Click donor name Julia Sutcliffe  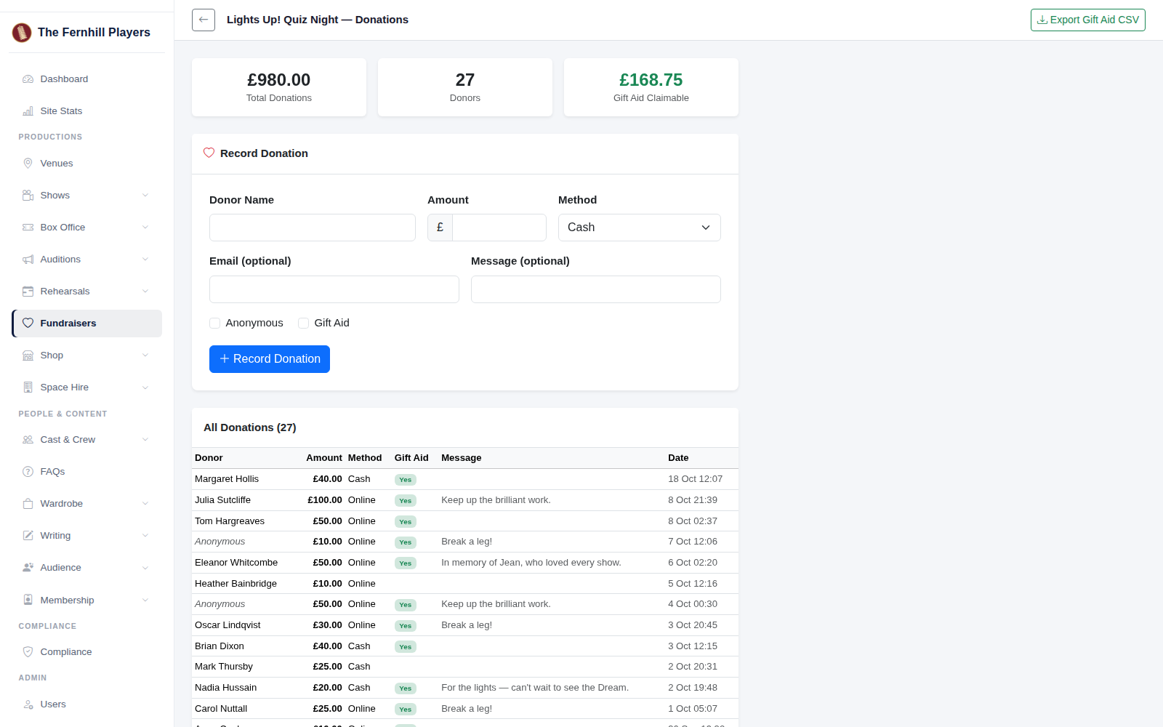pyautogui.click(x=222, y=500)
